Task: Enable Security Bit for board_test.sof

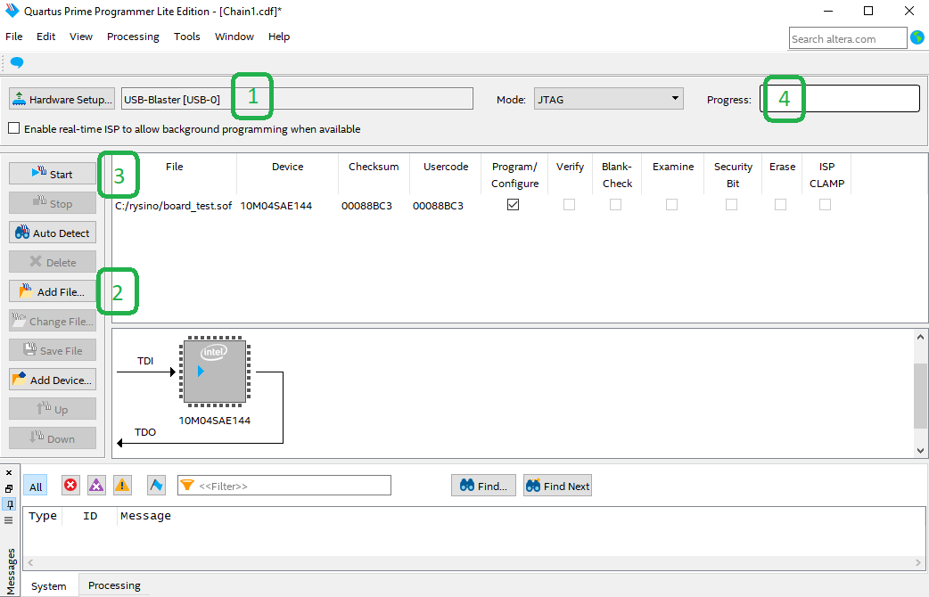Action: [732, 204]
